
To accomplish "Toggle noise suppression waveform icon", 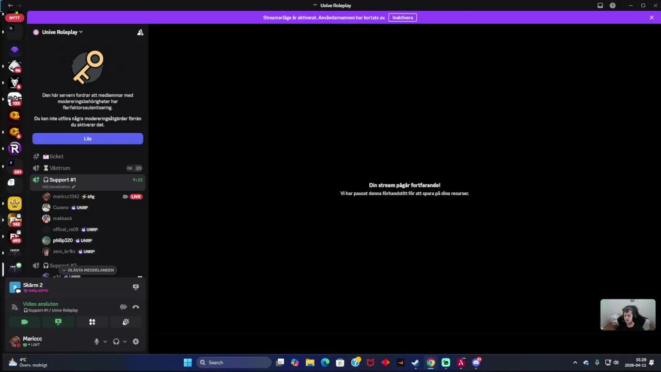I will coord(123,306).
